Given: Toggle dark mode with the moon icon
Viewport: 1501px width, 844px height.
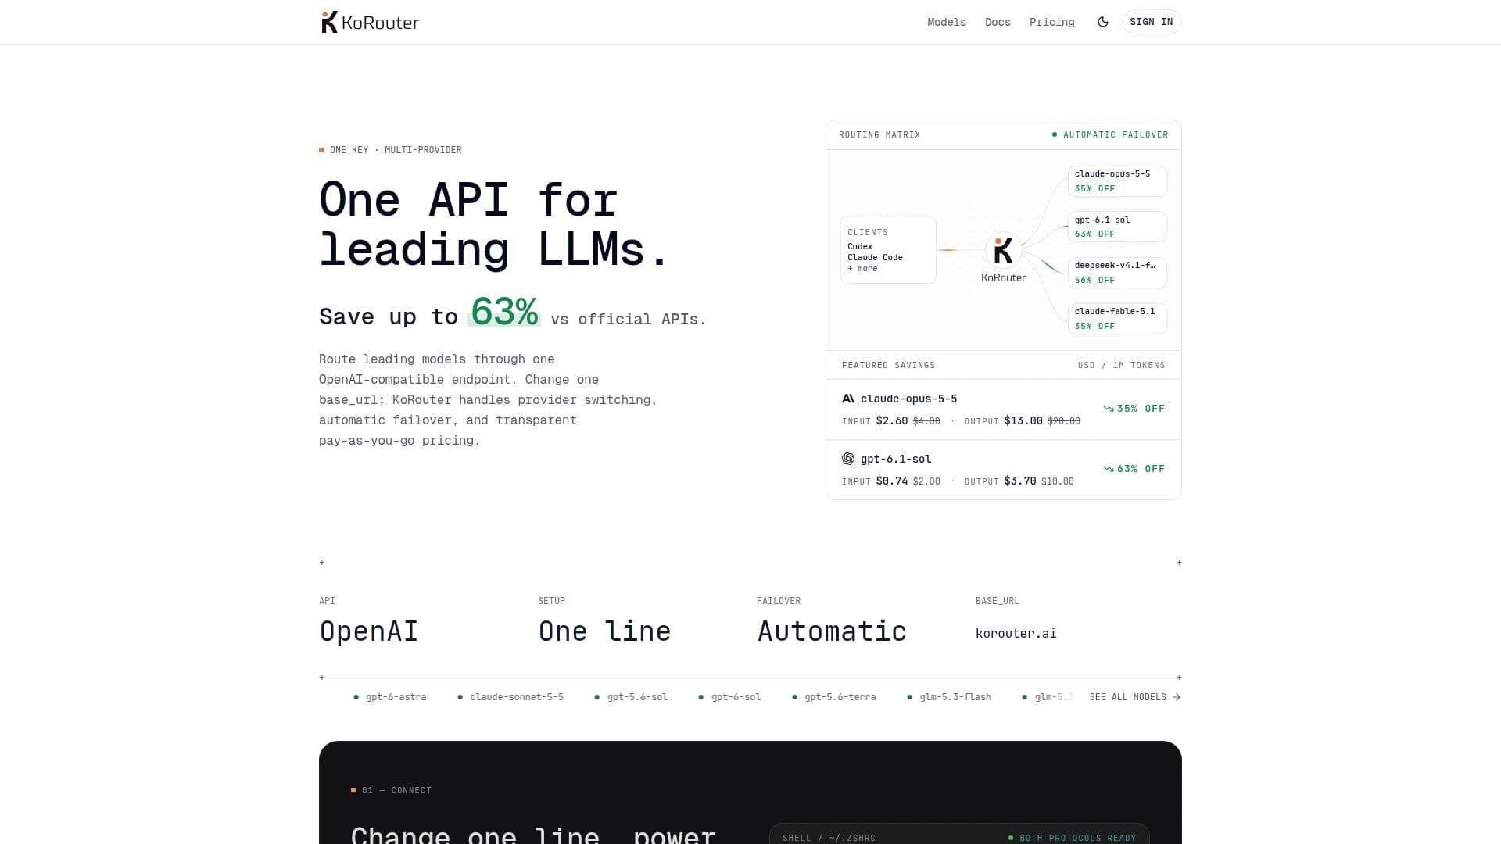Looking at the screenshot, I should click(1102, 22).
